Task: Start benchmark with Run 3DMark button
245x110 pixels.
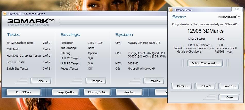Action: 23,92
